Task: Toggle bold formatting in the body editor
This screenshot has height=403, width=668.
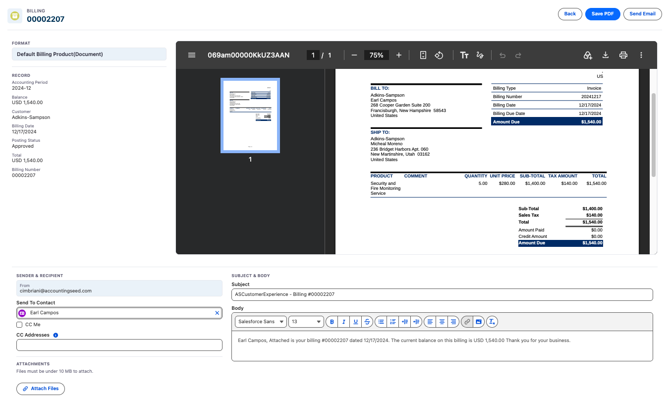Action: click(x=332, y=322)
